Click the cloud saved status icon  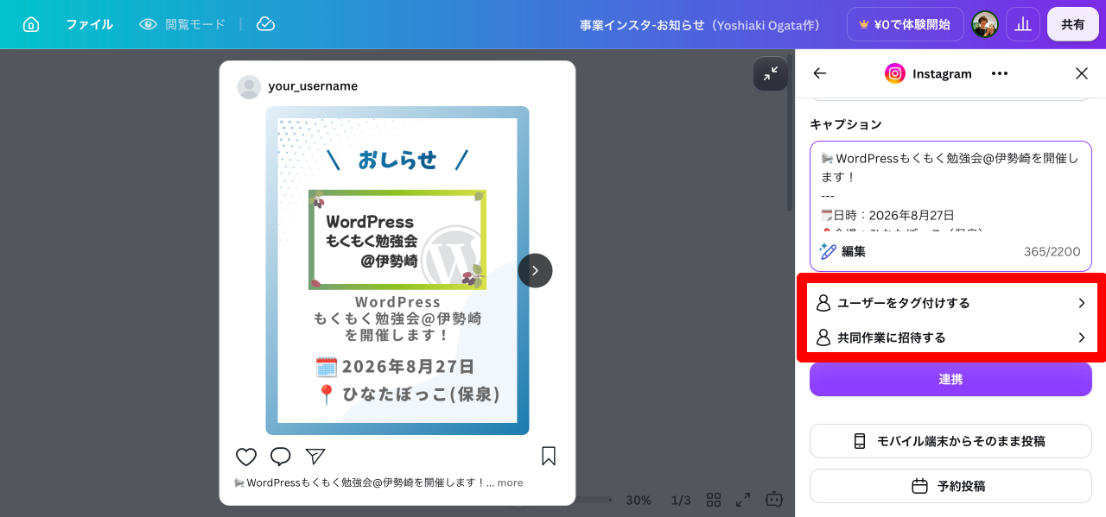266,24
